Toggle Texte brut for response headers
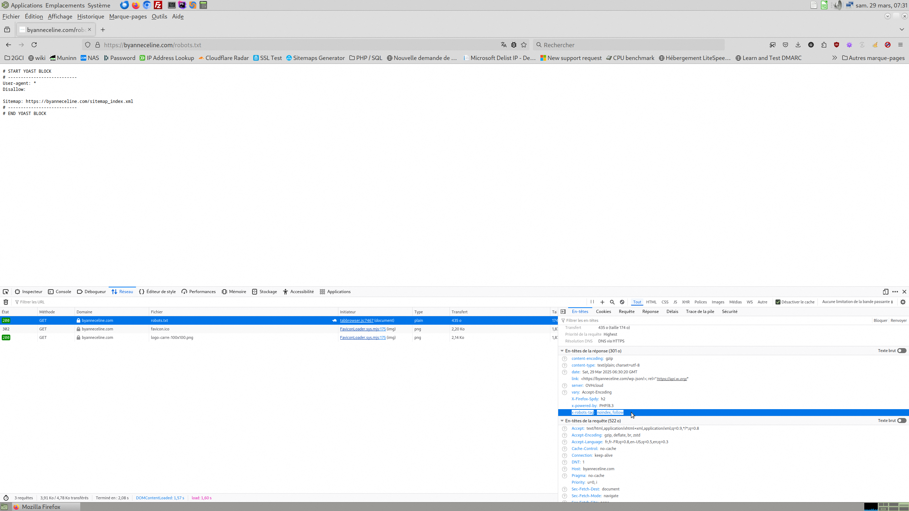This screenshot has width=909, height=511. 902,351
